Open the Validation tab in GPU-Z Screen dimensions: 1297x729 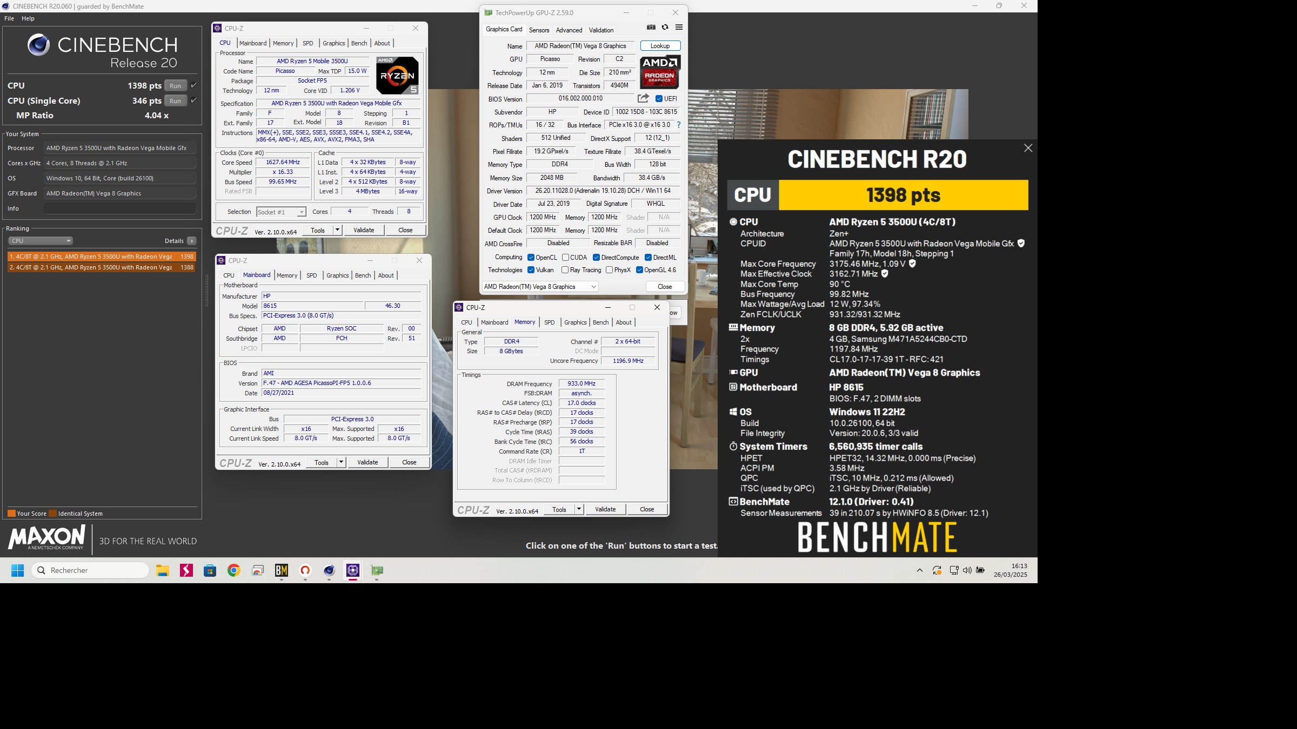click(x=601, y=30)
